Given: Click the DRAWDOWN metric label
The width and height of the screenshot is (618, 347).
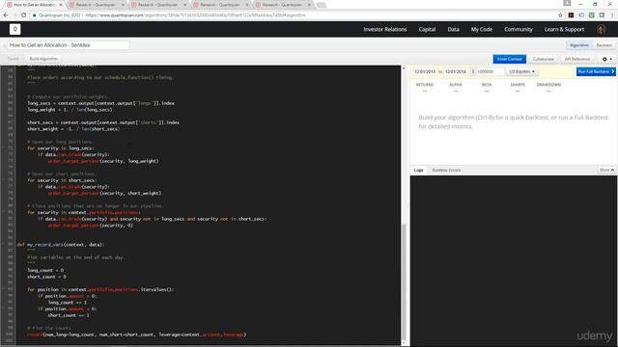Looking at the screenshot, I should click(x=548, y=85).
